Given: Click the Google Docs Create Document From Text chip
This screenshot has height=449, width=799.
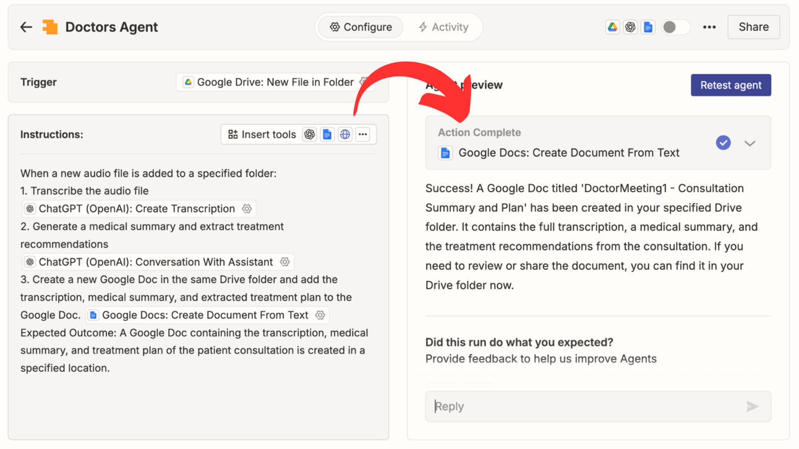Looking at the screenshot, I should [207, 315].
